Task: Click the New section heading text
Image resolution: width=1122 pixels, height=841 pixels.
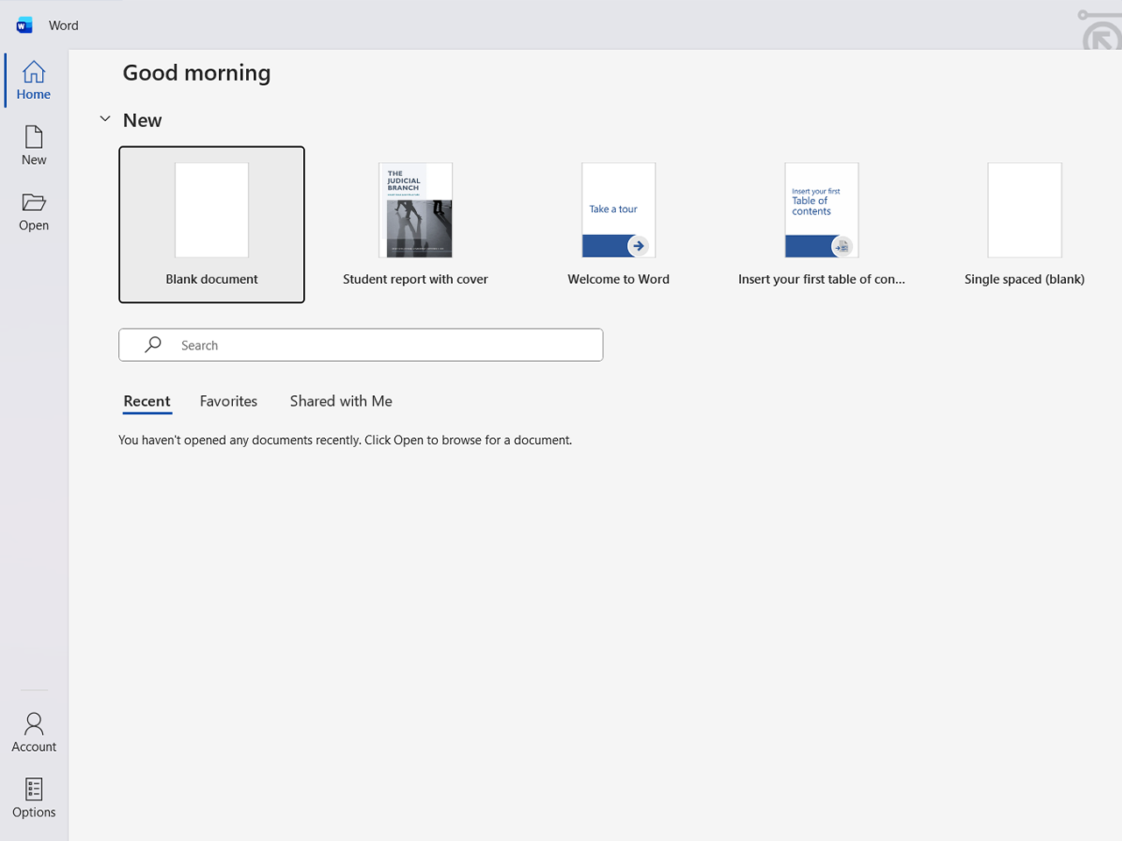Action: pyautogui.click(x=143, y=120)
